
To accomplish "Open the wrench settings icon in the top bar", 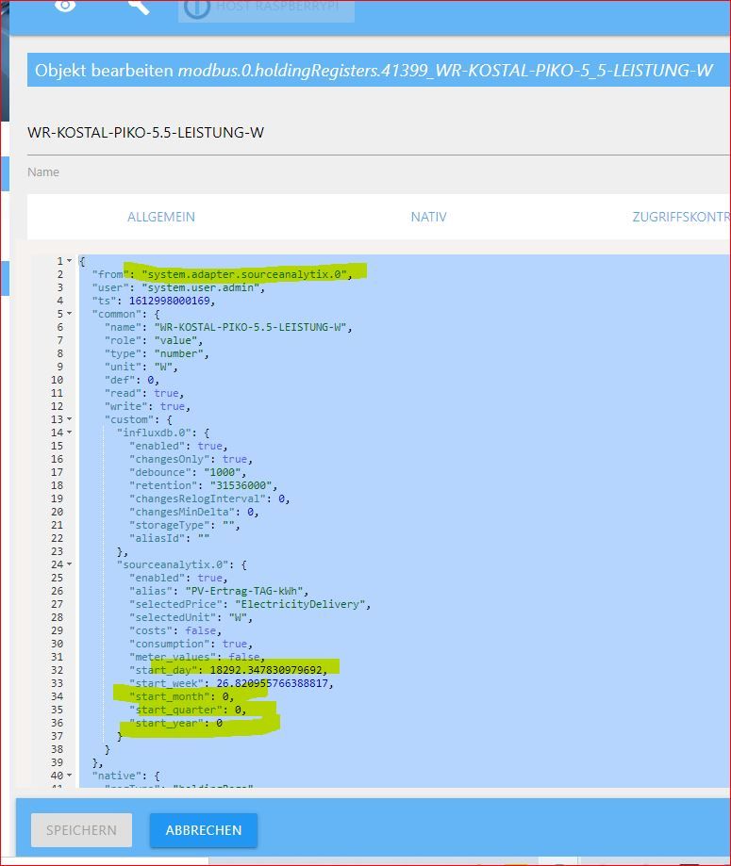I will 139,6.
